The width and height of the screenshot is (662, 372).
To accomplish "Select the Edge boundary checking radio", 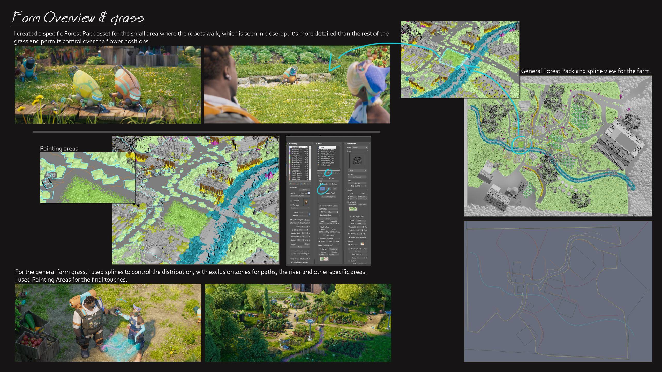I will pyautogui.click(x=334, y=241).
